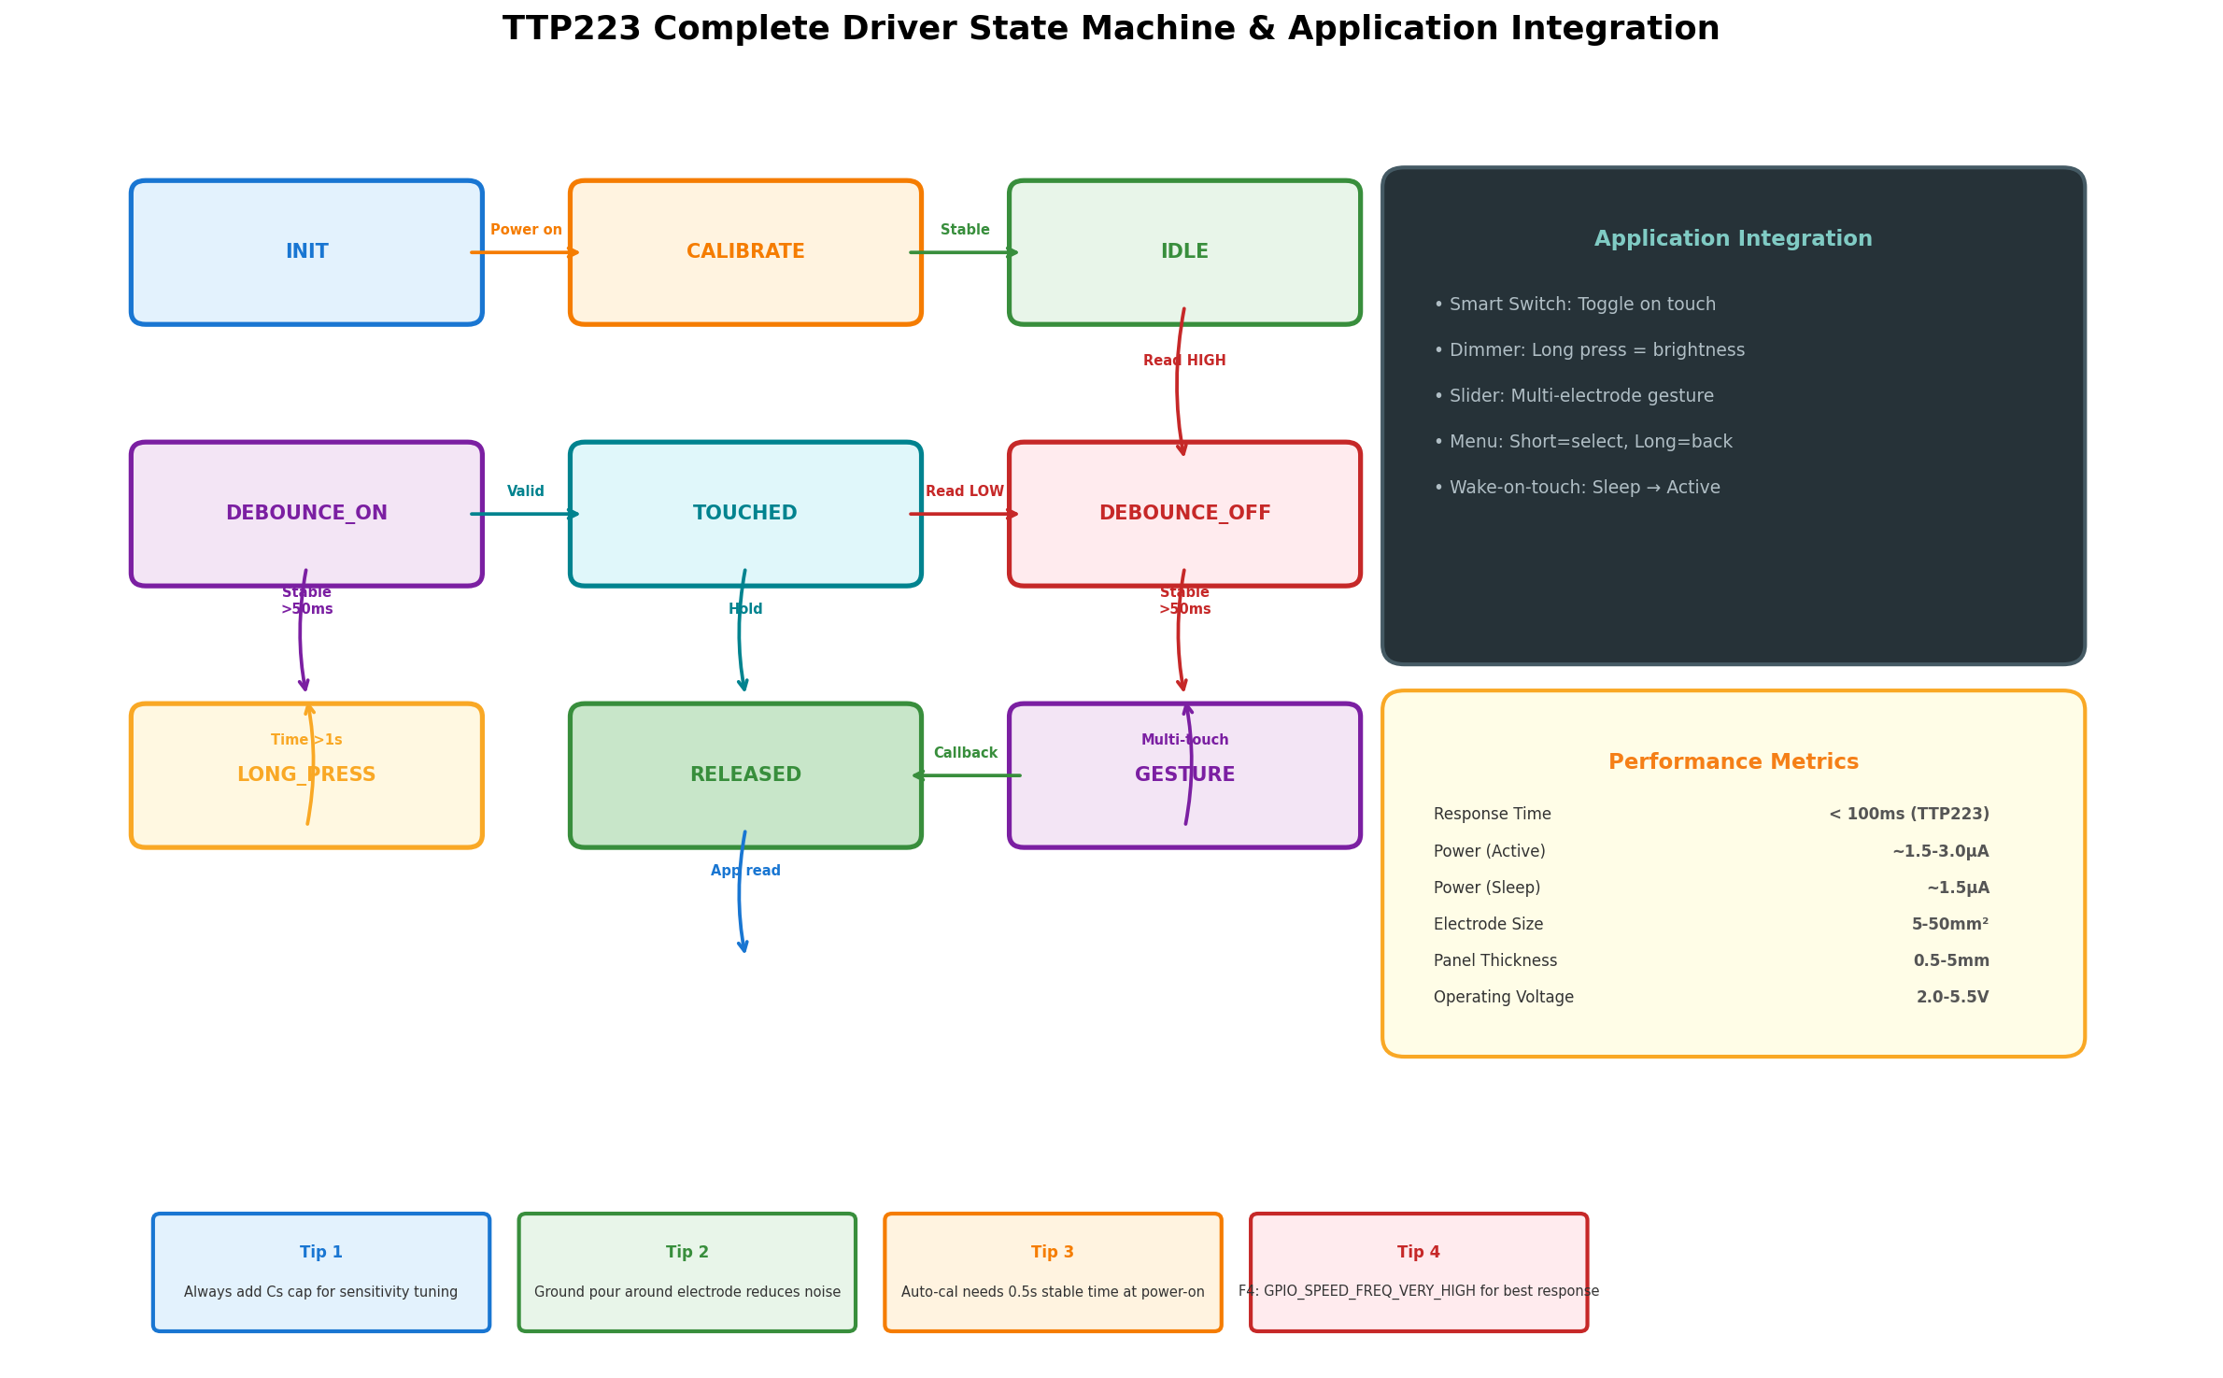Click the 'Multi-touch' label
This screenshot has height=1378, width=2223.
coord(1184,740)
